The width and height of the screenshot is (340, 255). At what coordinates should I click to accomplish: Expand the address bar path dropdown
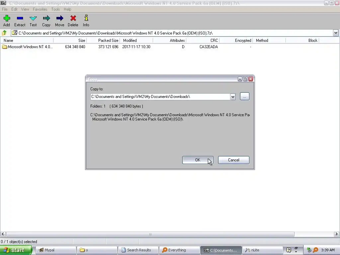pyautogui.click(x=336, y=33)
